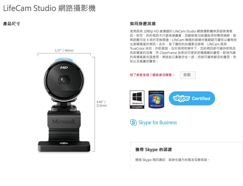Click the 透過 Skype 視訊通話 description text

(172, 160)
